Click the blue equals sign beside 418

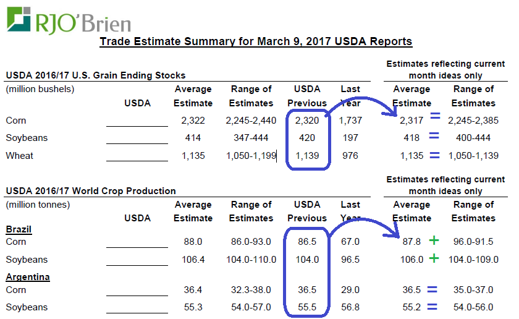pyautogui.click(x=436, y=137)
